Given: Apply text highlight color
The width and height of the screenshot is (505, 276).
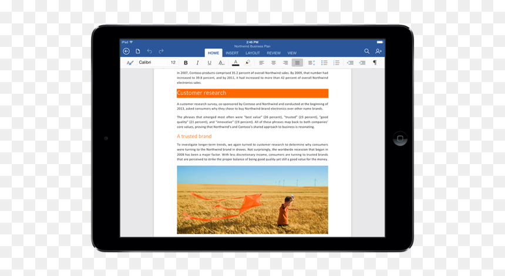Looking at the screenshot, I should [x=247, y=63].
